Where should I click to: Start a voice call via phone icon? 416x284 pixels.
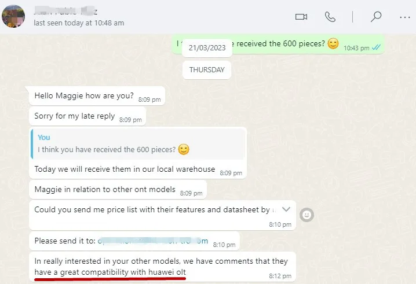pos(330,17)
